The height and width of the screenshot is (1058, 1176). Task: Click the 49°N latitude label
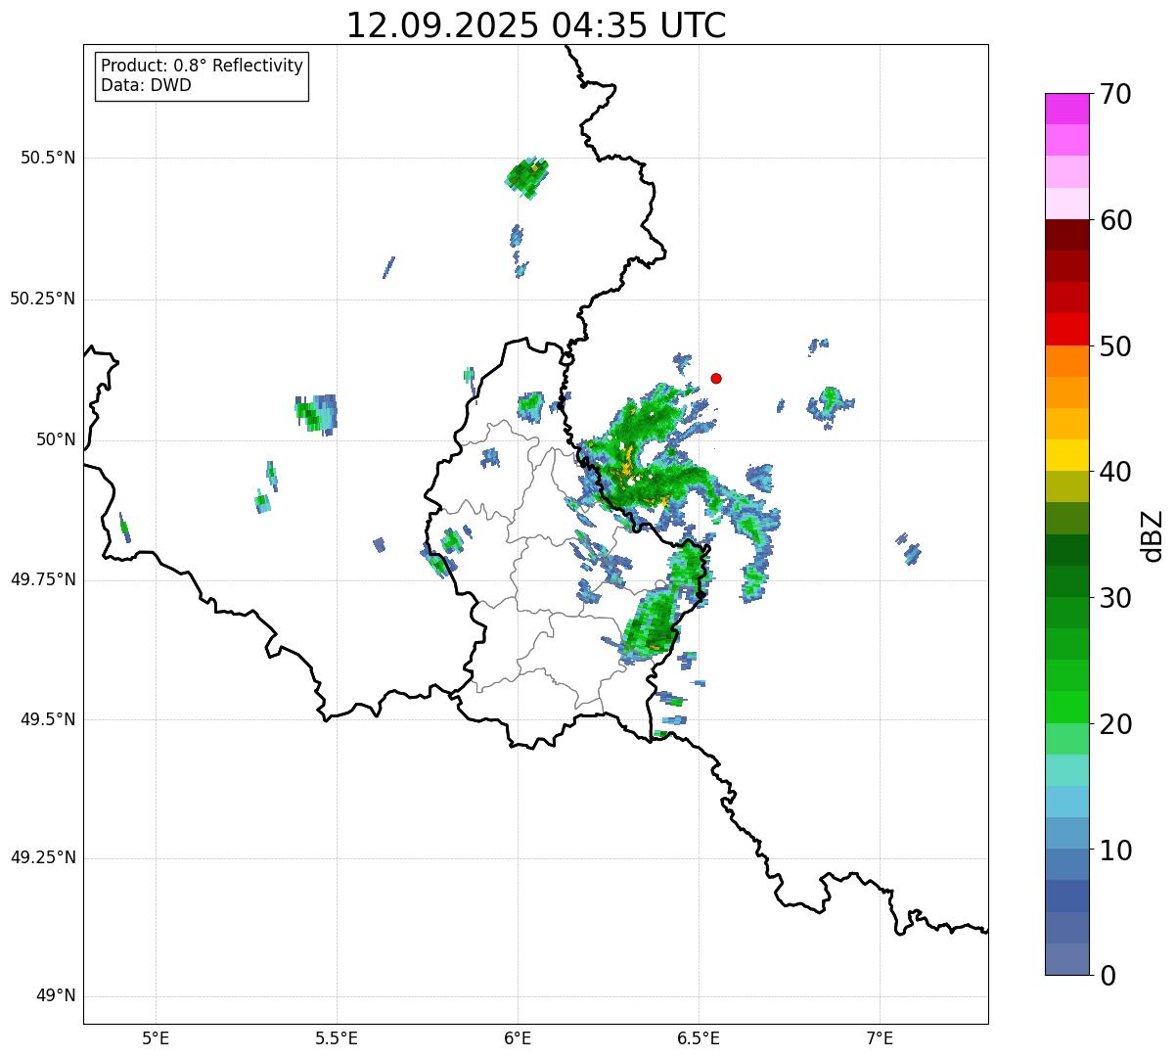click(x=55, y=996)
